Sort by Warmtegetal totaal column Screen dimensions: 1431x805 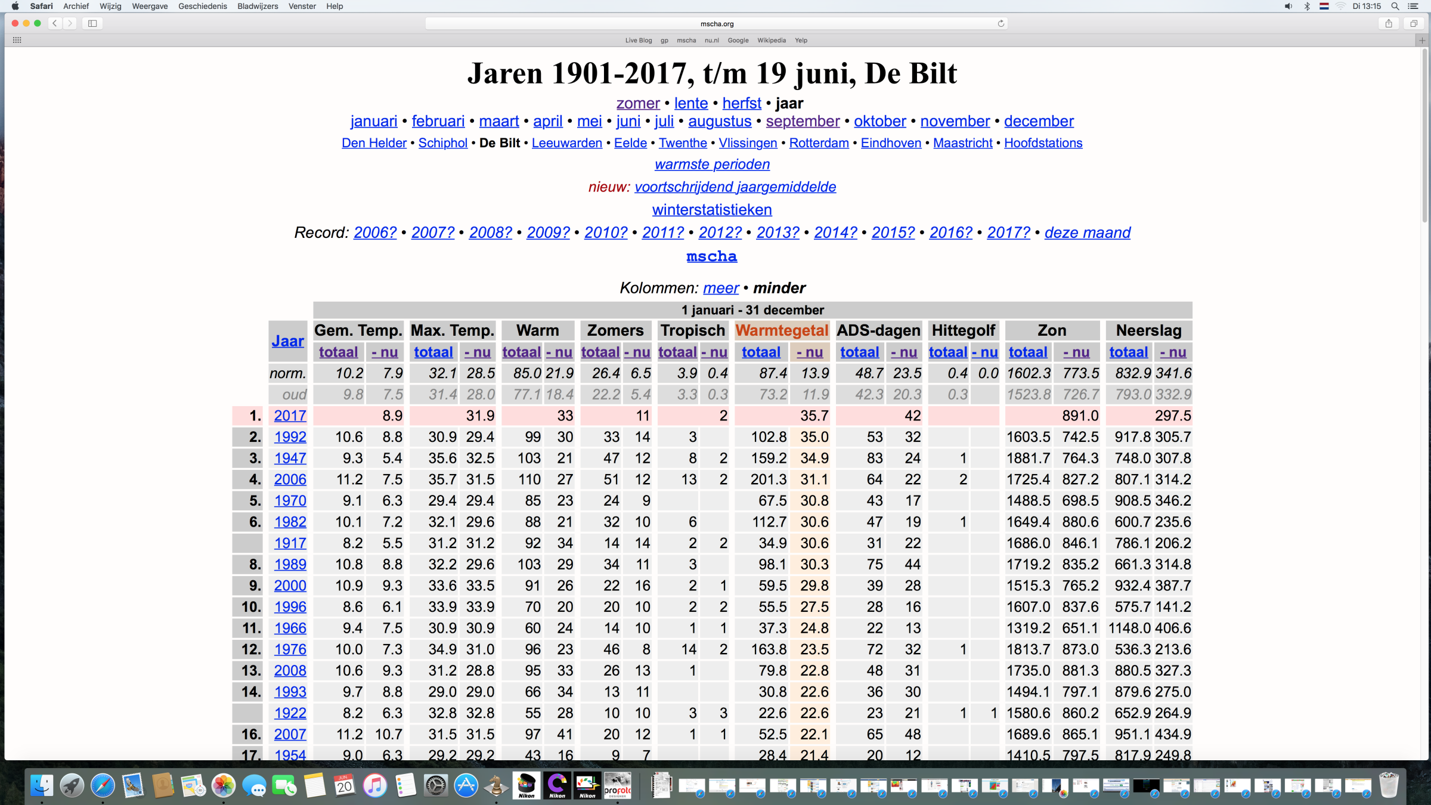coord(761,352)
